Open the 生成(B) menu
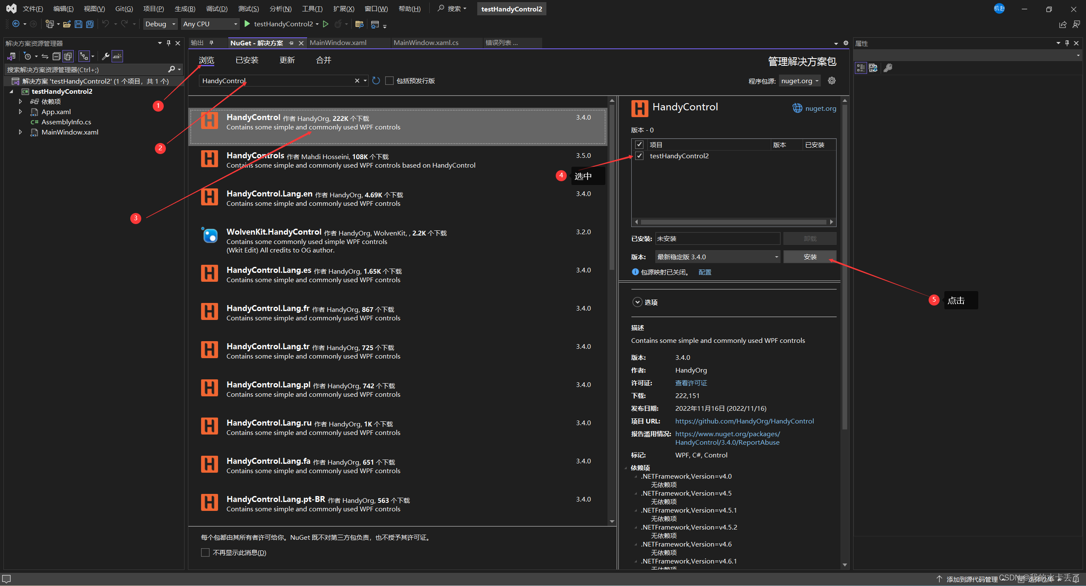1086x586 pixels. (x=185, y=8)
